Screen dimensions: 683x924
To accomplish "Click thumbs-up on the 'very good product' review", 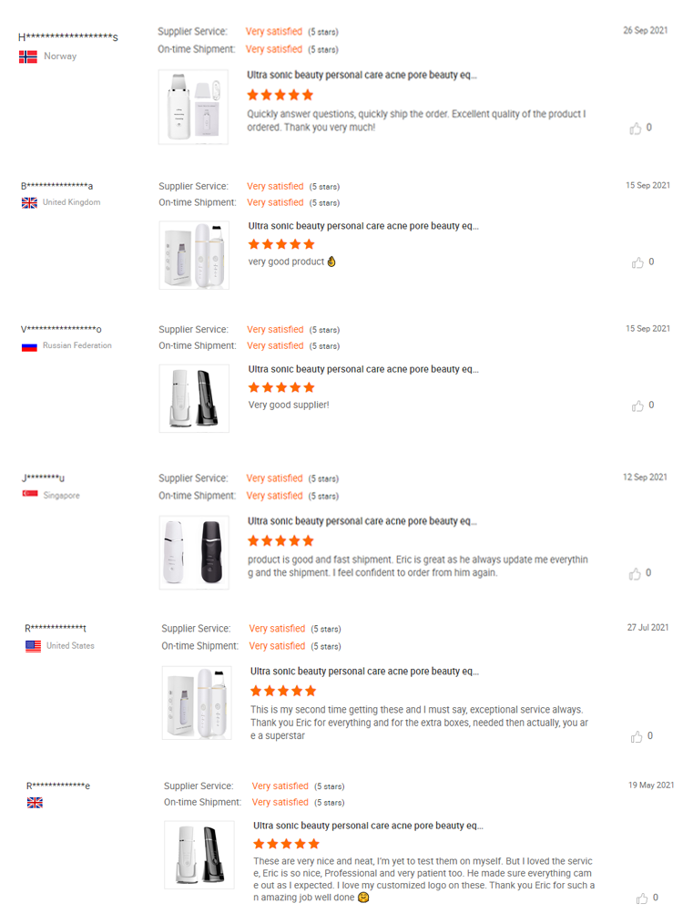I will point(637,262).
